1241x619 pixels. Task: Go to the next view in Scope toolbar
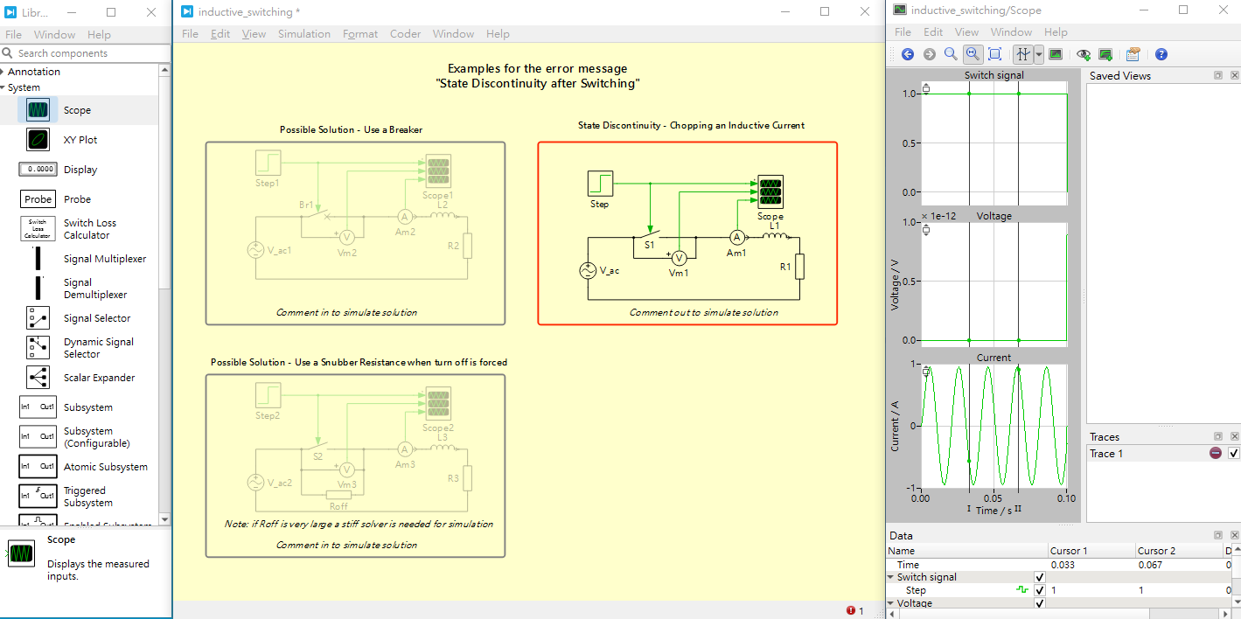(x=930, y=54)
